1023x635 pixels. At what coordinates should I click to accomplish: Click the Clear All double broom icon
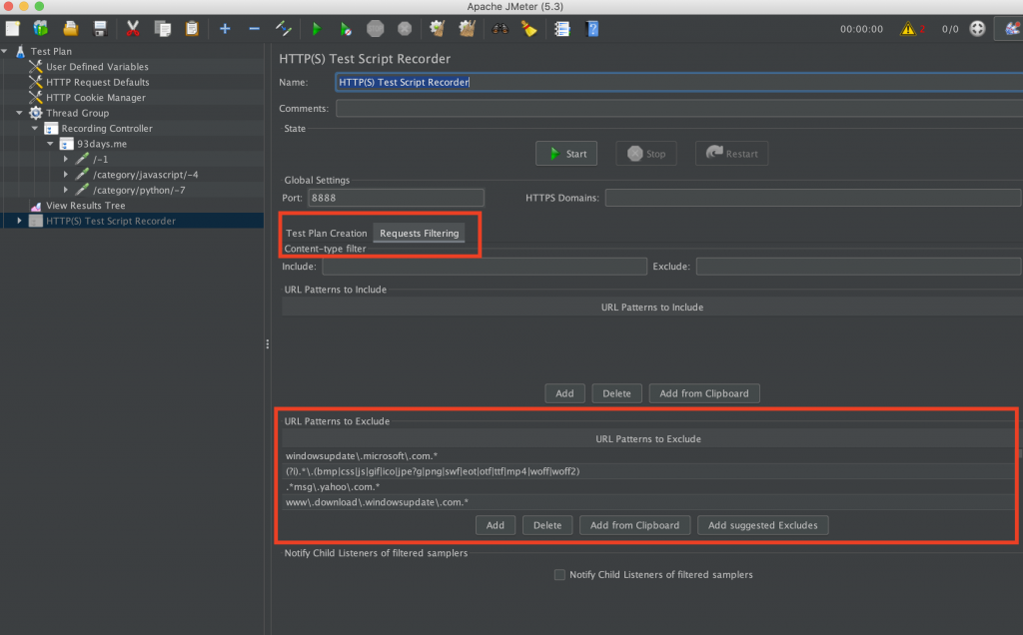468,29
